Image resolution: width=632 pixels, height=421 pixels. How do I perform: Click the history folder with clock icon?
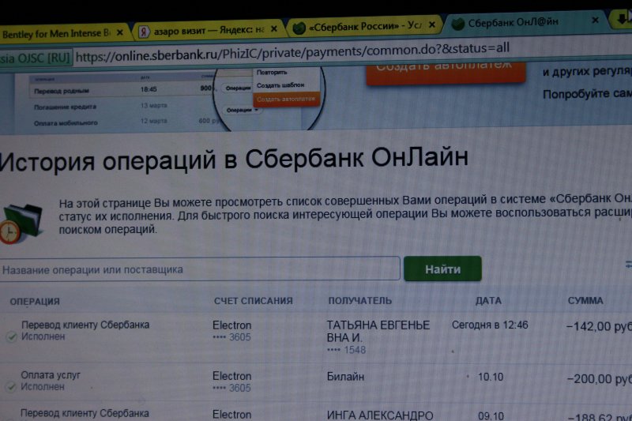[x=21, y=224]
